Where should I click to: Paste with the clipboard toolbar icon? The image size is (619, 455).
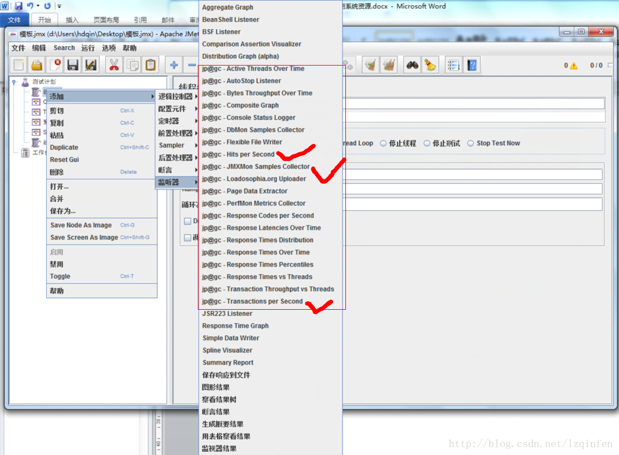point(150,65)
